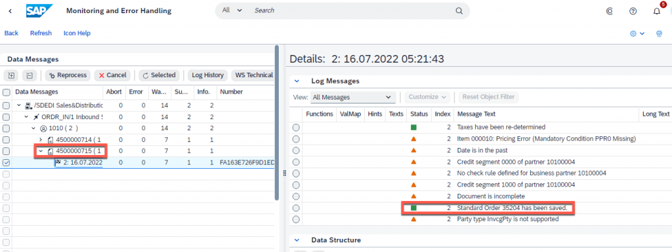Check the 4500000714 row checkbox

click(x=7, y=139)
